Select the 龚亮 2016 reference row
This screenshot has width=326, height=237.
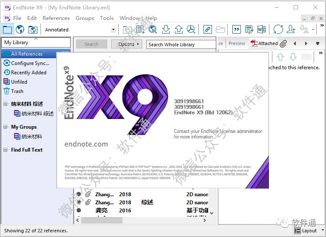142,210
